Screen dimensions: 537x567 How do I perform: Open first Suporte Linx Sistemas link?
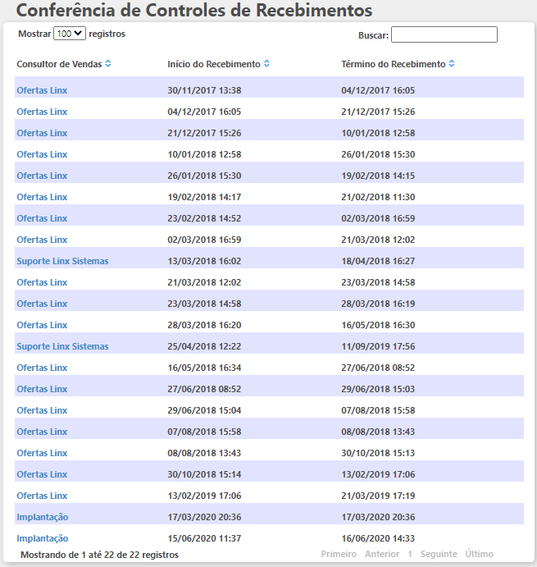62,261
